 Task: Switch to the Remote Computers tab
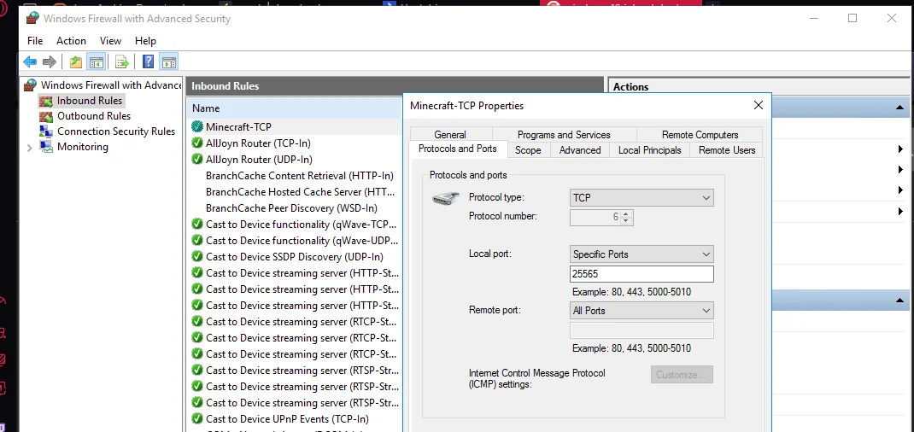point(700,135)
